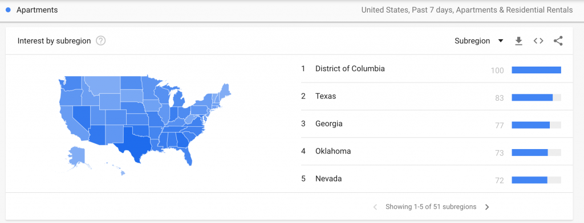This screenshot has height=223, width=584.
Task: Click the District of Columbia bar
Action: 536,70
